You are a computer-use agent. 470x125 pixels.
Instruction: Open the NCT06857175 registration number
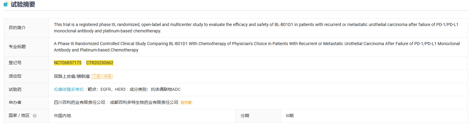pyautogui.click(x=68, y=63)
